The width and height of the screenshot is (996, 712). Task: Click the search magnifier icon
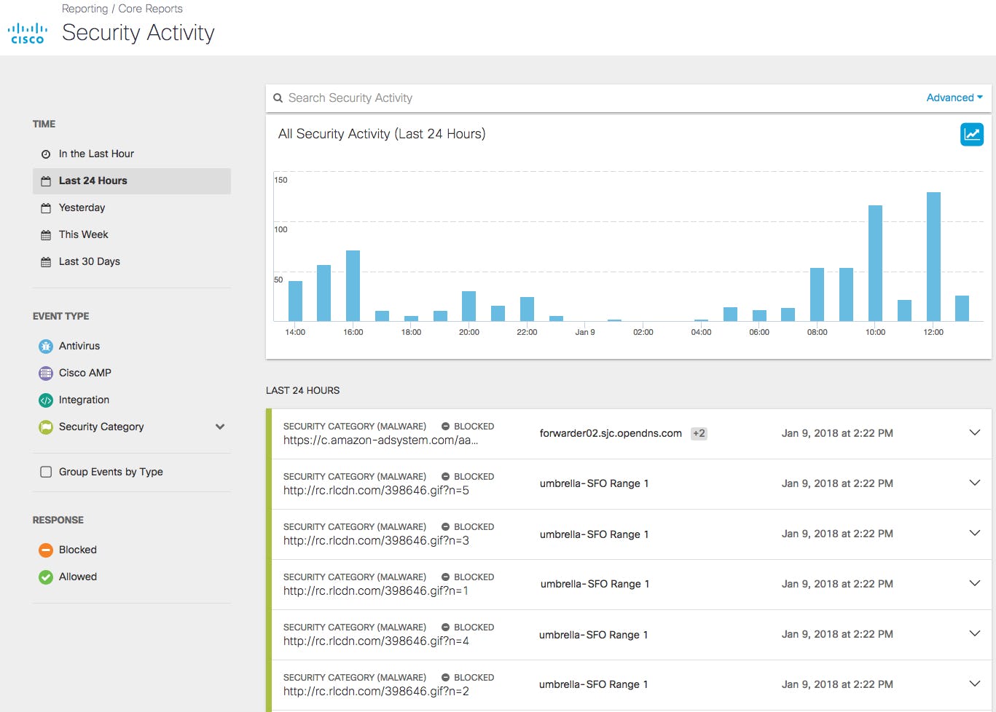point(278,98)
